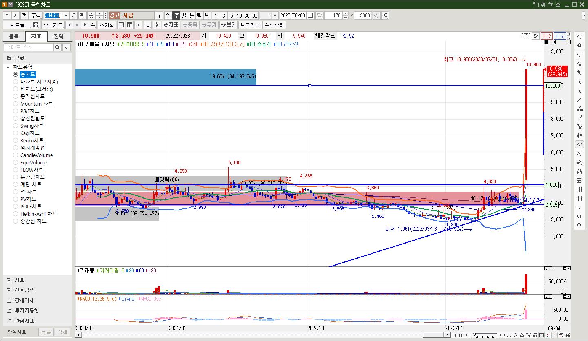
Task: Switch to the 종목 tab
Action: [14, 36]
